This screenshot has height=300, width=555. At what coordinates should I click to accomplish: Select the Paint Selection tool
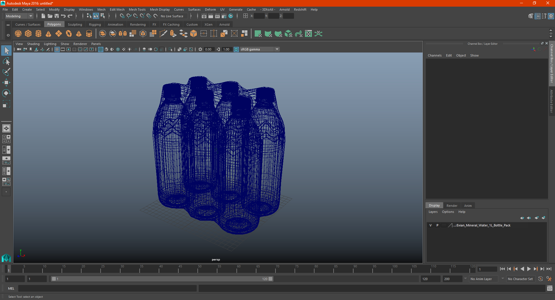point(6,72)
